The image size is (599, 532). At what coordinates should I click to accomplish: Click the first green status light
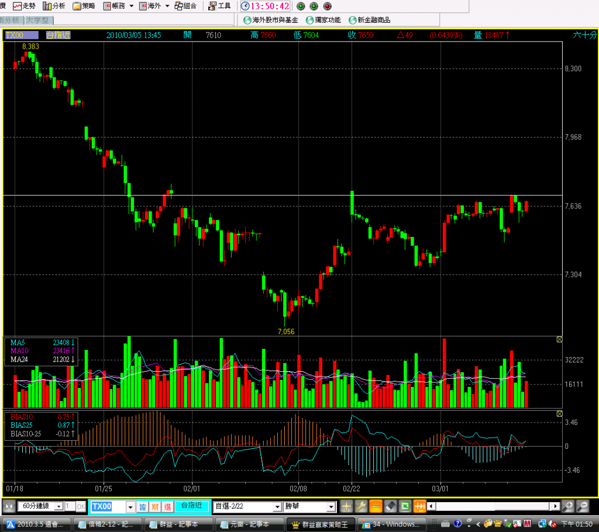click(301, 6)
